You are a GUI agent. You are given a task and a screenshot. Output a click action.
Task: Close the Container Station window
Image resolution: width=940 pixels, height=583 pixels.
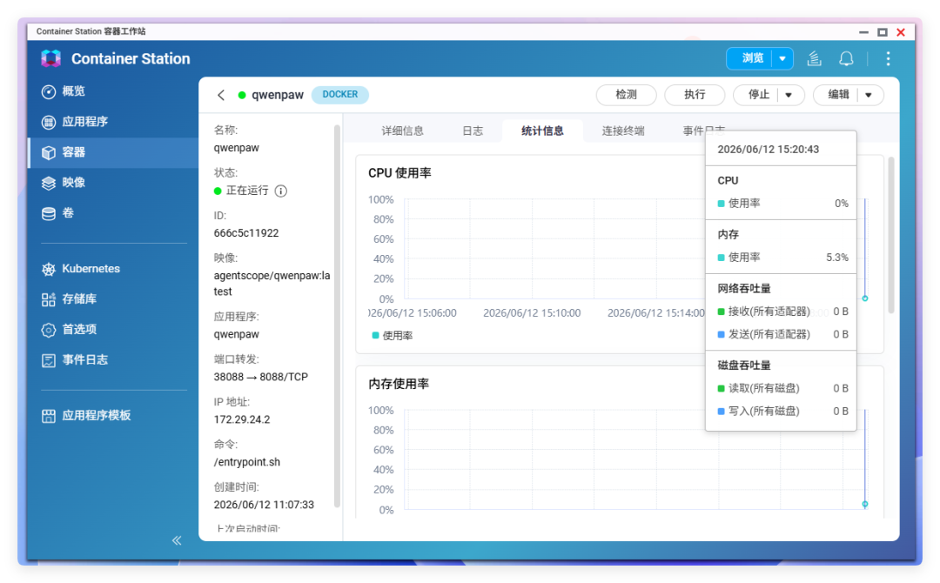pos(901,32)
